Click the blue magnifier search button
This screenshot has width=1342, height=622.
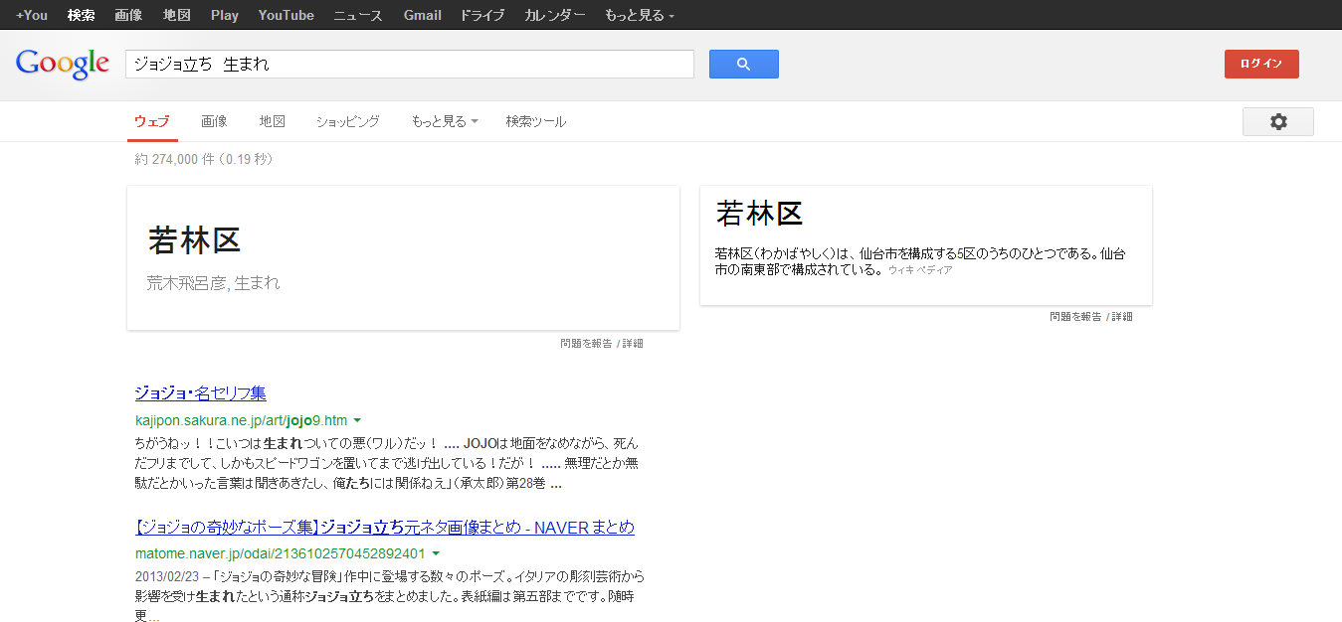point(743,65)
